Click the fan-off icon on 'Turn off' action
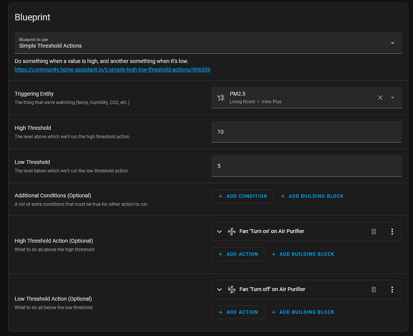The width and height of the screenshot is (413, 336). click(x=232, y=289)
